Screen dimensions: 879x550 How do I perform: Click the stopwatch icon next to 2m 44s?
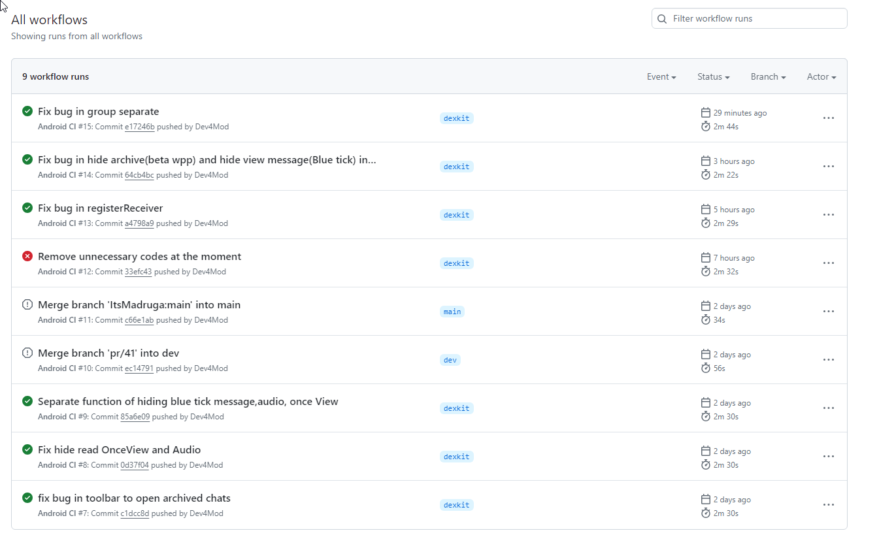click(705, 126)
